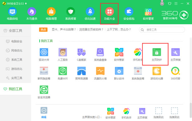Click 编辑 button at the bottom

[44, 113]
